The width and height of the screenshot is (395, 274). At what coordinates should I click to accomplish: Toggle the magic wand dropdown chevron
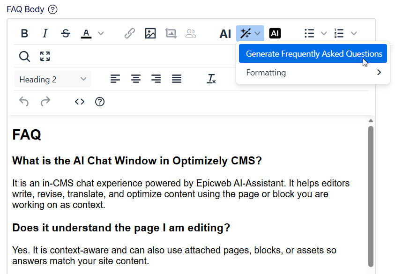click(257, 33)
